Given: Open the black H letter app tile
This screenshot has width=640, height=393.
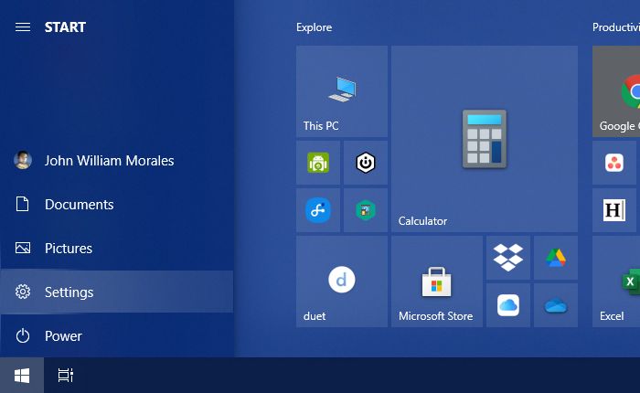Looking at the screenshot, I should point(614,210).
